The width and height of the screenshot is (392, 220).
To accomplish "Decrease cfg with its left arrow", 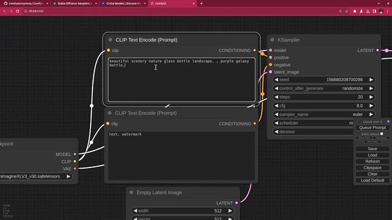I will 276,106.
